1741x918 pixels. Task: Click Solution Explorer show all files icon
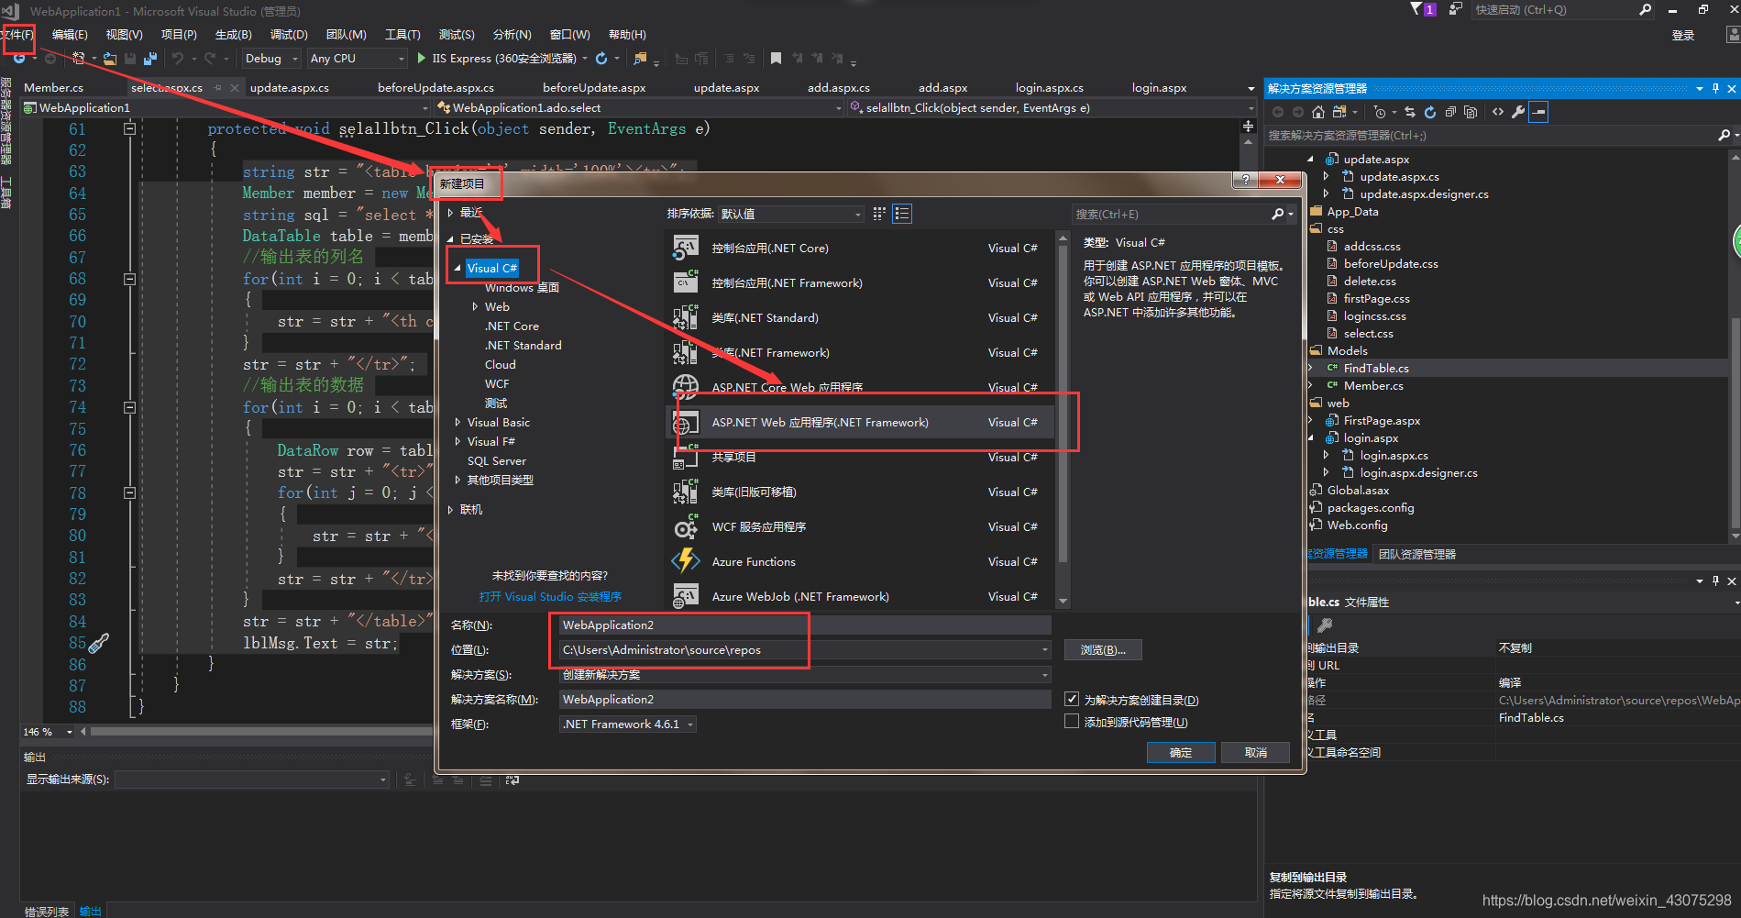pos(1471,112)
